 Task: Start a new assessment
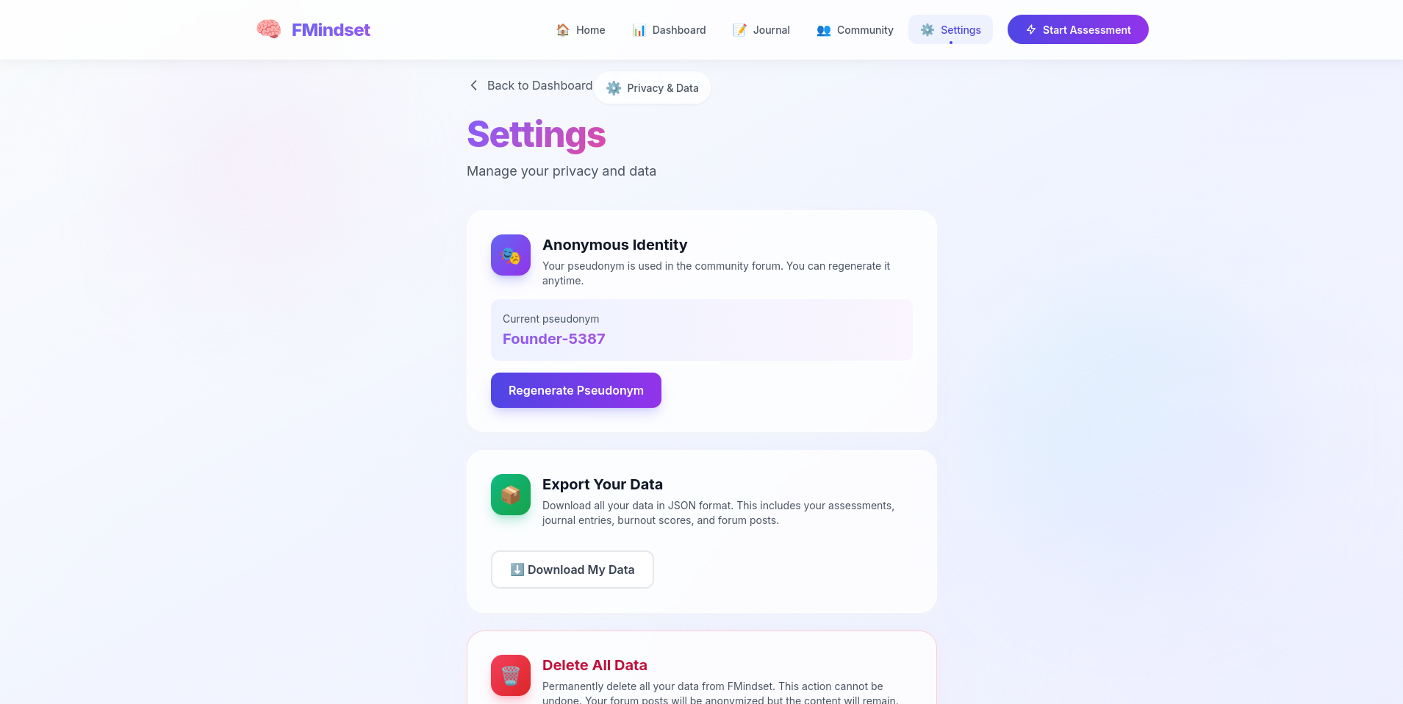[1078, 30]
